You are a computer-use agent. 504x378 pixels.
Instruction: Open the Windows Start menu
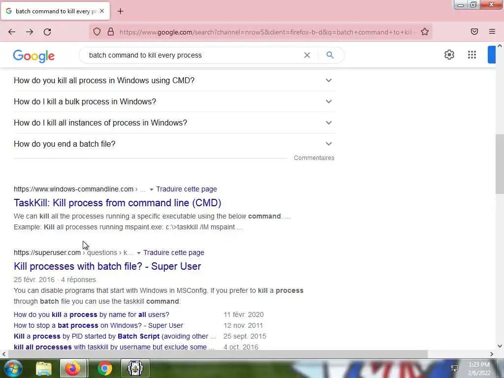coord(13,368)
